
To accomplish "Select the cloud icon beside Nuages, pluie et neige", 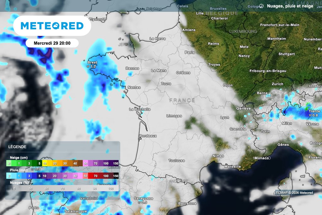I will [262, 6].
